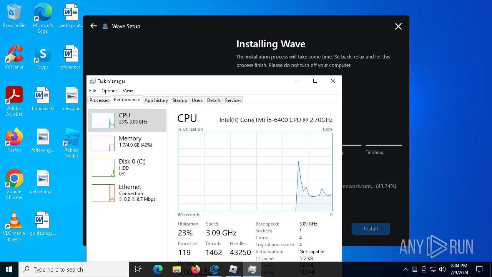
Task: Select the Performance tab
Action: 127,100
